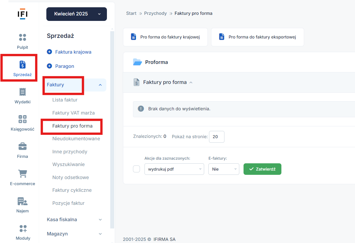Click the Brak danych do wyświetlenia message
355x243 pixels.
point(179,109)
